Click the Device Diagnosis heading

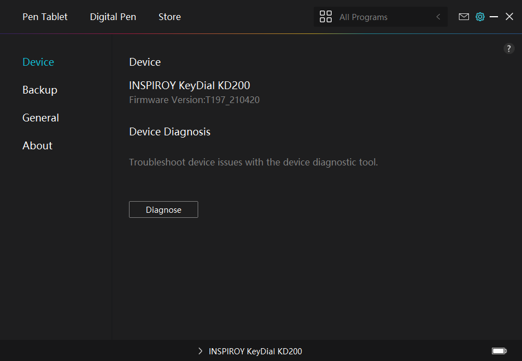170,132
